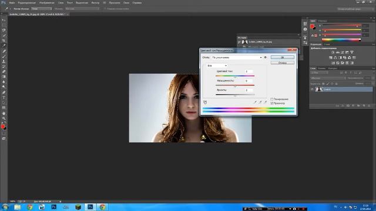Select the Eraser tool

4,72
